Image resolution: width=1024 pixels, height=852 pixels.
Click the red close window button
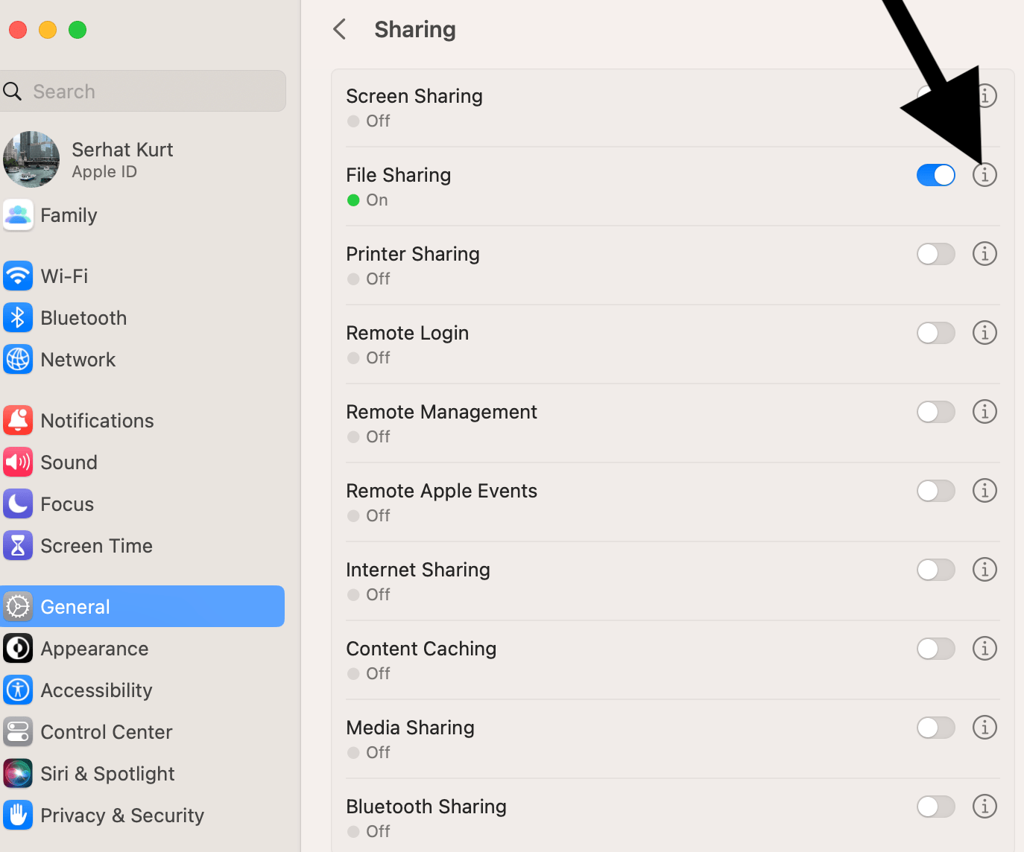[x=18, y=30]
